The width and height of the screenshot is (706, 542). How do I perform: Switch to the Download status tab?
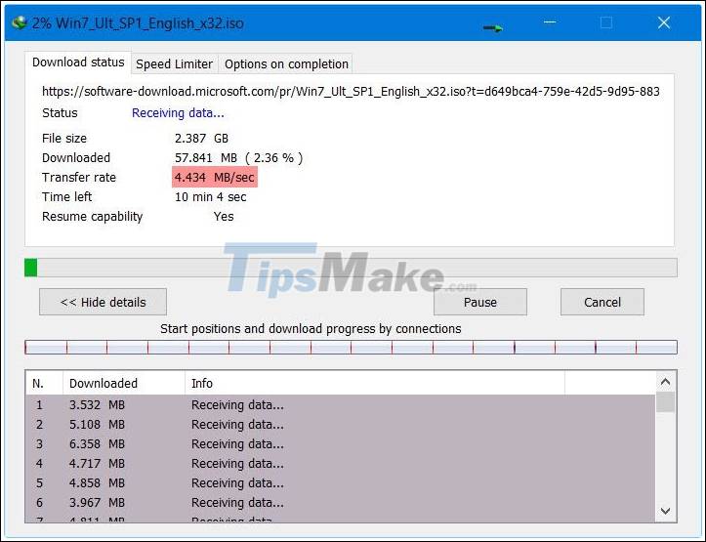(x=78, y=63)
